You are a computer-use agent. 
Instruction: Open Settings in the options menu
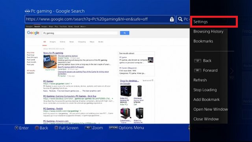pyautogui.click(x=214, y=22)
